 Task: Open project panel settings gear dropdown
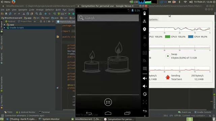pyautogui.click(x=50, y=22)
